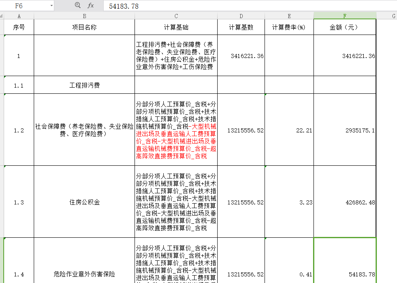Click the calculation basis cell starting 工程排污费+社会保障费
This screenshot has width=397, height=283.
176,56
